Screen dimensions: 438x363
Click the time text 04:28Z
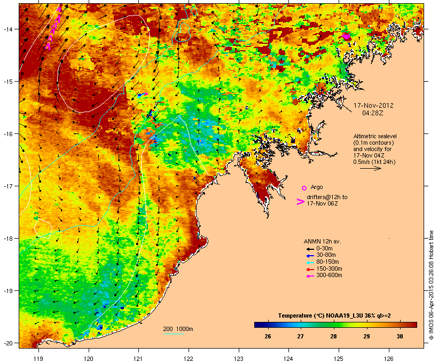pos(373,113)
